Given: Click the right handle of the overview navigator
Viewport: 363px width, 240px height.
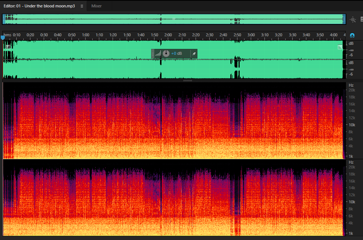Looking at the screenshot, I should [344, 19].
